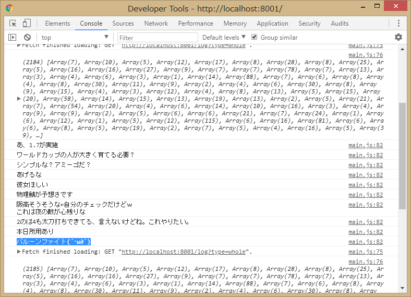Activate the inspect element picker icon
This screenshot has width=411, height=297.
coord(13,23)
